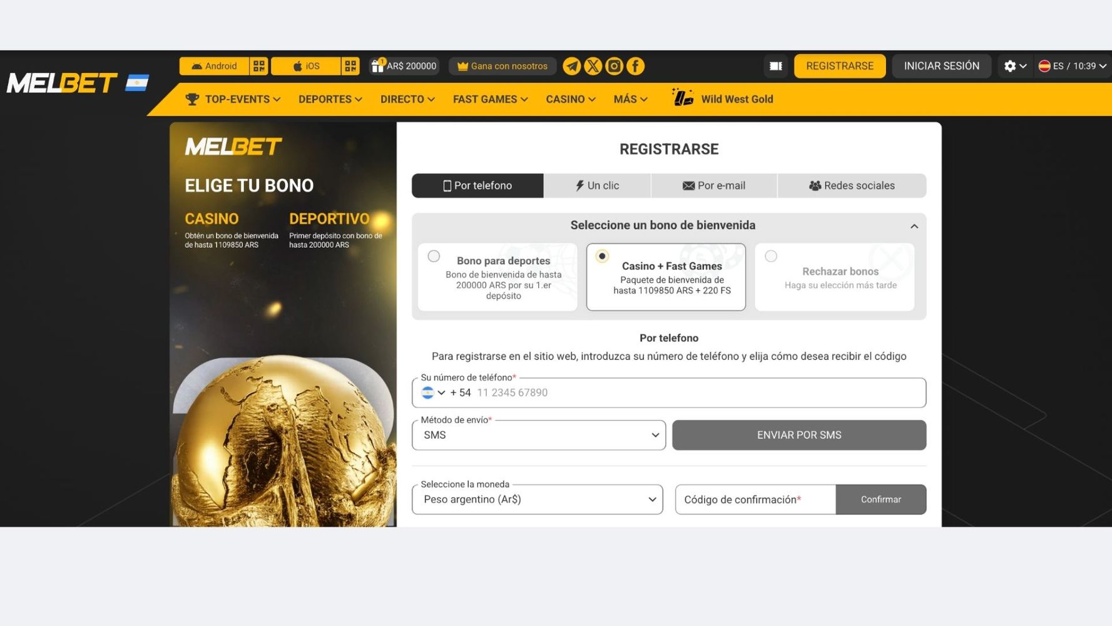Screen dimensions: 1112x626
Task: Open the Wild West Gold game link
Action: [x=723, y=99]
